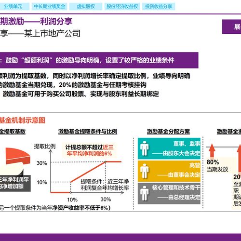Select the gray 核心管理和技术骨干 box
The image size is (241, 241).
[x=169, y=193]
